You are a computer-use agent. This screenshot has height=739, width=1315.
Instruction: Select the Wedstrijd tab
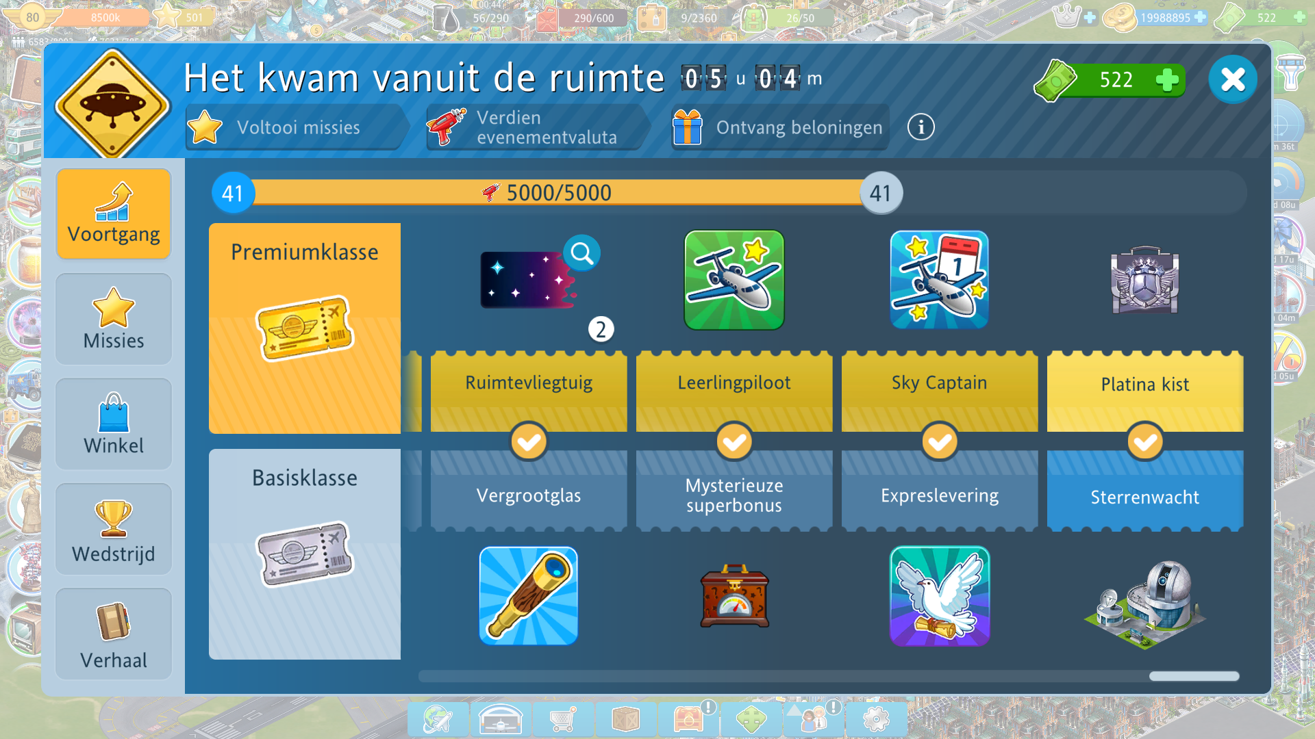pos(114,529)
